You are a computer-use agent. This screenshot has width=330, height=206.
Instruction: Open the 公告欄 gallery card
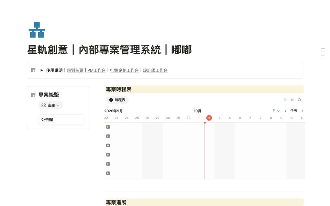point(61,119)
